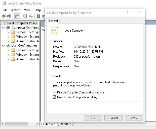Switch to the Extended tab
Screen dimensions: 156x129
[49, 124]
